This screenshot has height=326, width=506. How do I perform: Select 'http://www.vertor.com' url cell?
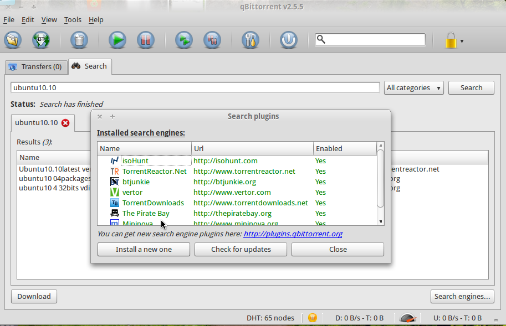pyautogui.click(x=232, y=192)
